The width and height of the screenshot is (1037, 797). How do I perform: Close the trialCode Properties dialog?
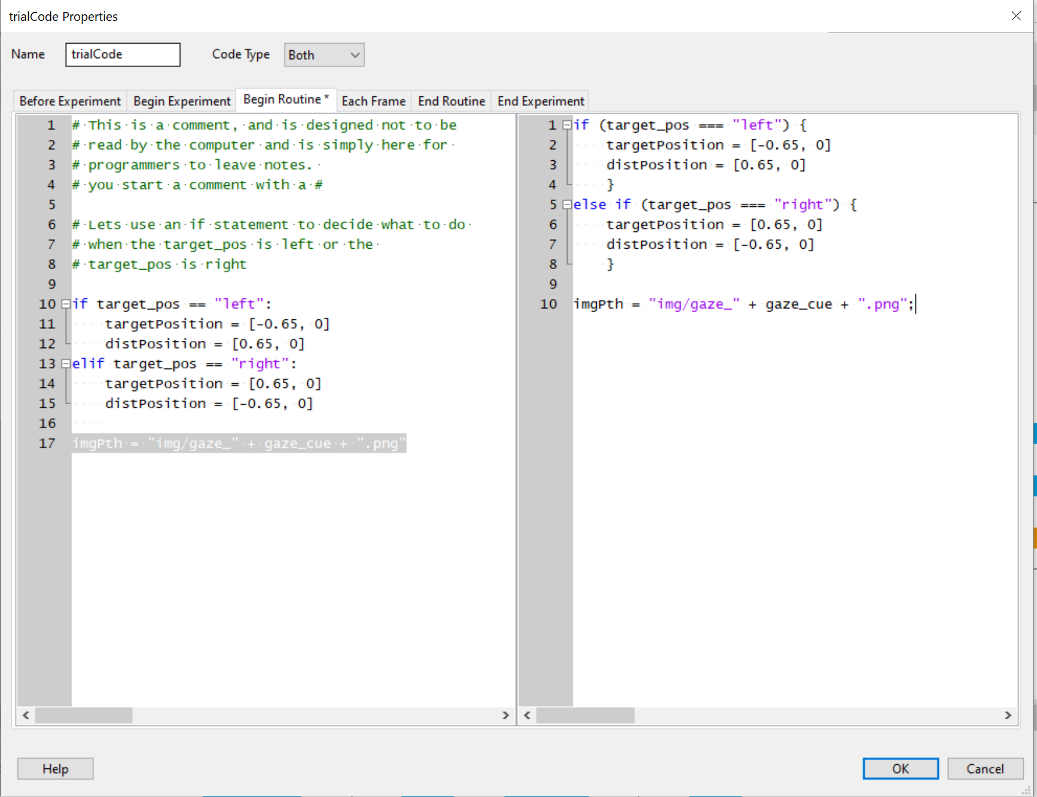pos(1016,16)
